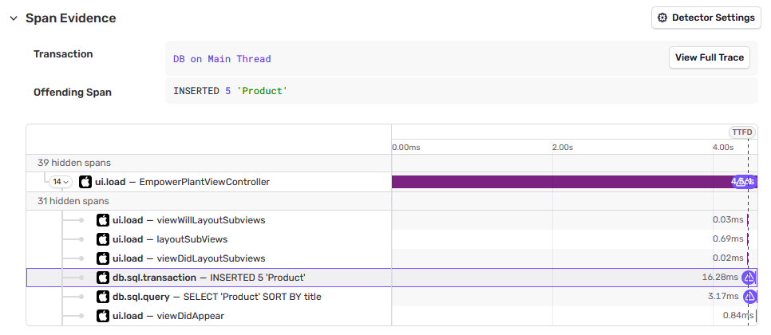This screenshot has width=771, height=335.
Task: Click Apple icon on layoutSubViews row
Action: tap(103, 239)
